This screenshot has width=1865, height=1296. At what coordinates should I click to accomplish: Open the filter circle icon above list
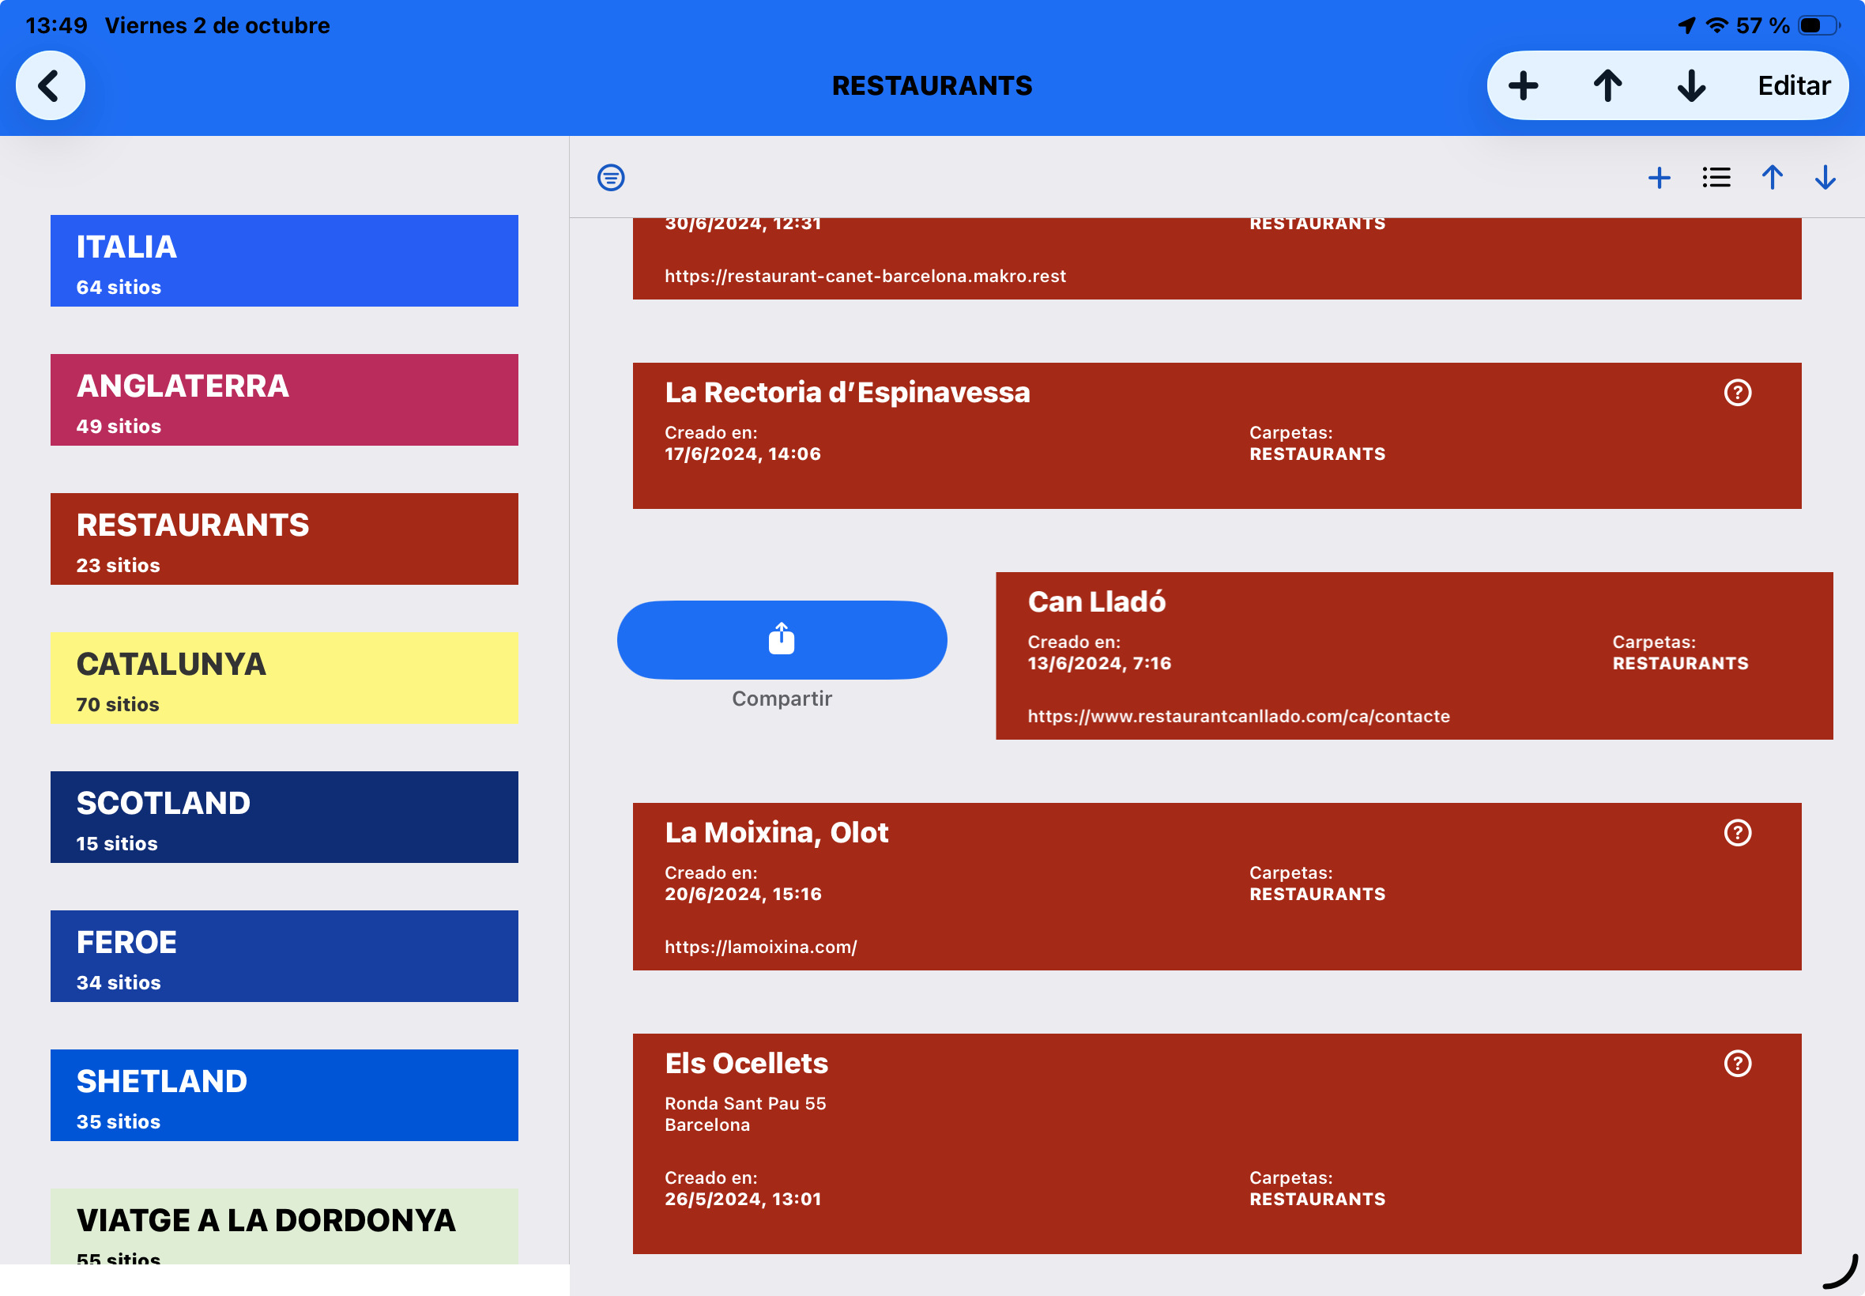pyautogui.click(x=611, y=177)
